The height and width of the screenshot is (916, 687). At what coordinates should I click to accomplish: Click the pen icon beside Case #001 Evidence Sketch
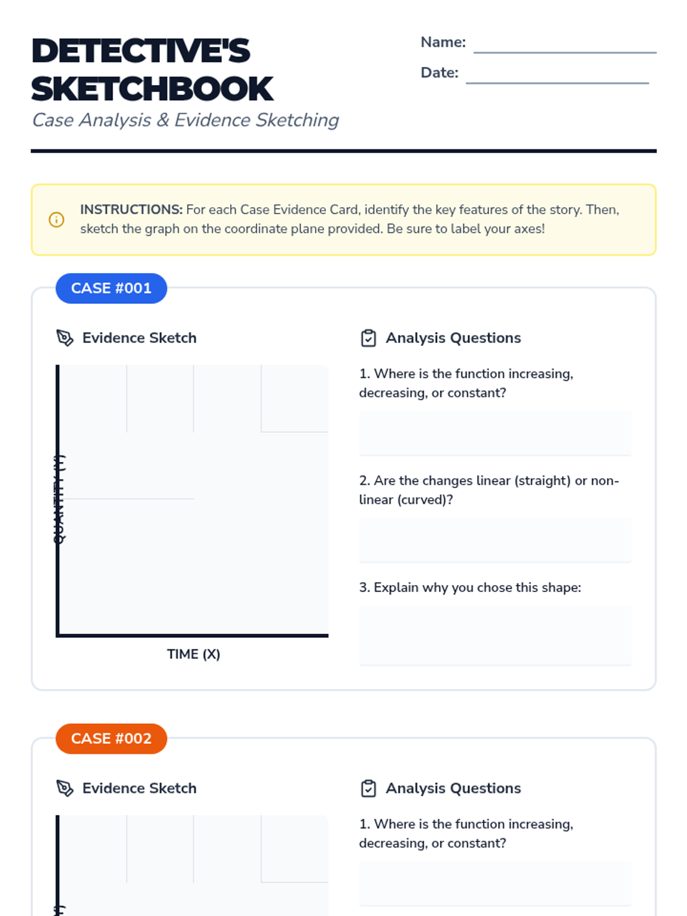click(65, 338)
